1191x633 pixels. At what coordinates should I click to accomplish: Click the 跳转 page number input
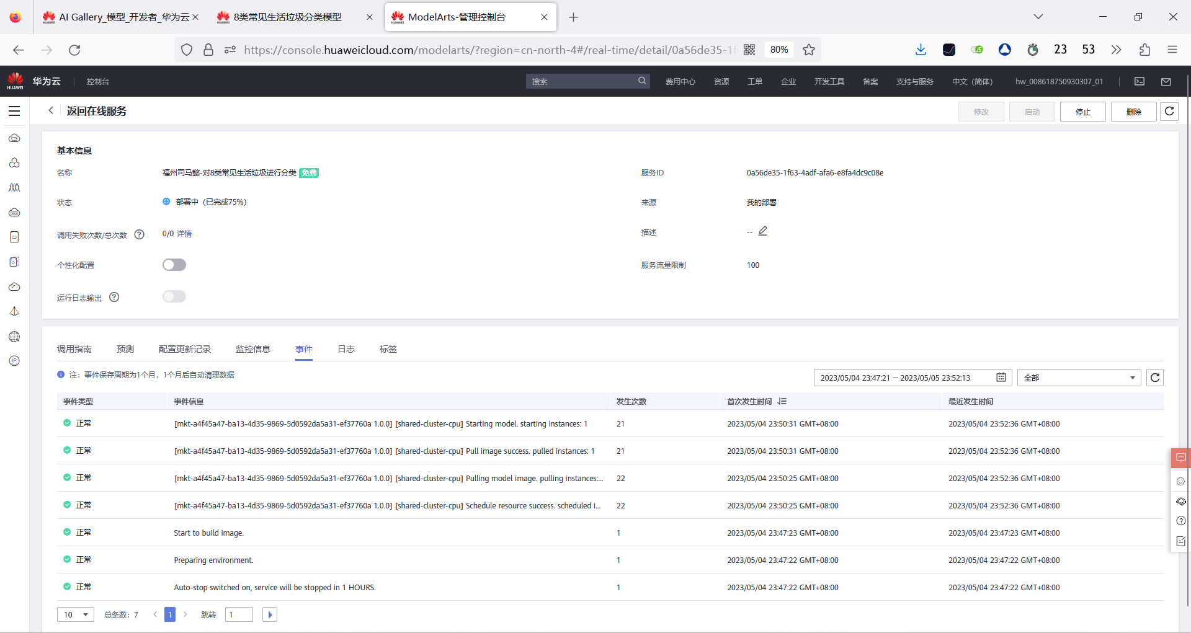(x=239, y=614)
